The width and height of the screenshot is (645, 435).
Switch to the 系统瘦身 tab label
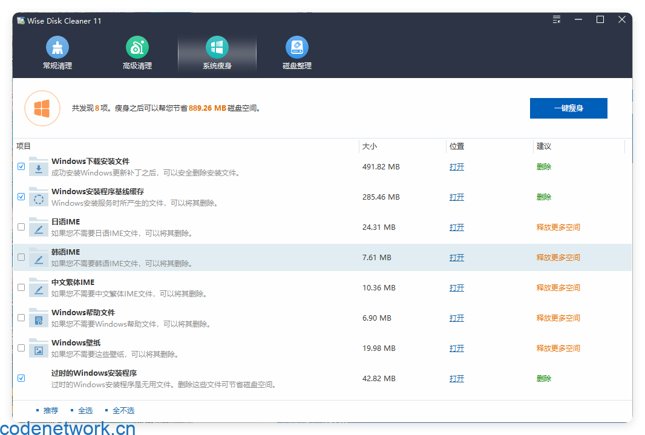point(217,66)
